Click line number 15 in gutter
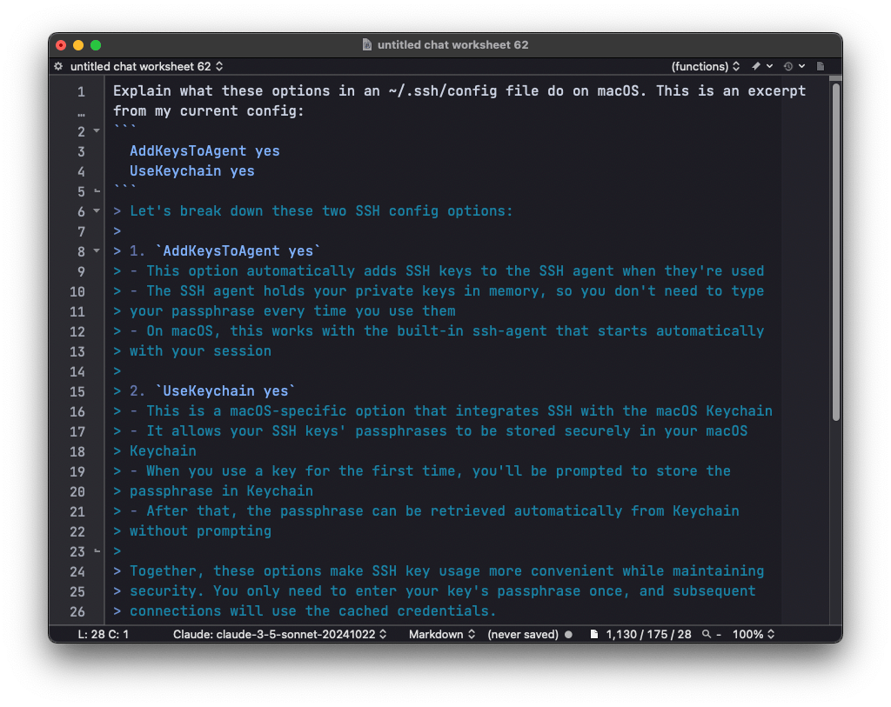 click(x=77, y=392)
